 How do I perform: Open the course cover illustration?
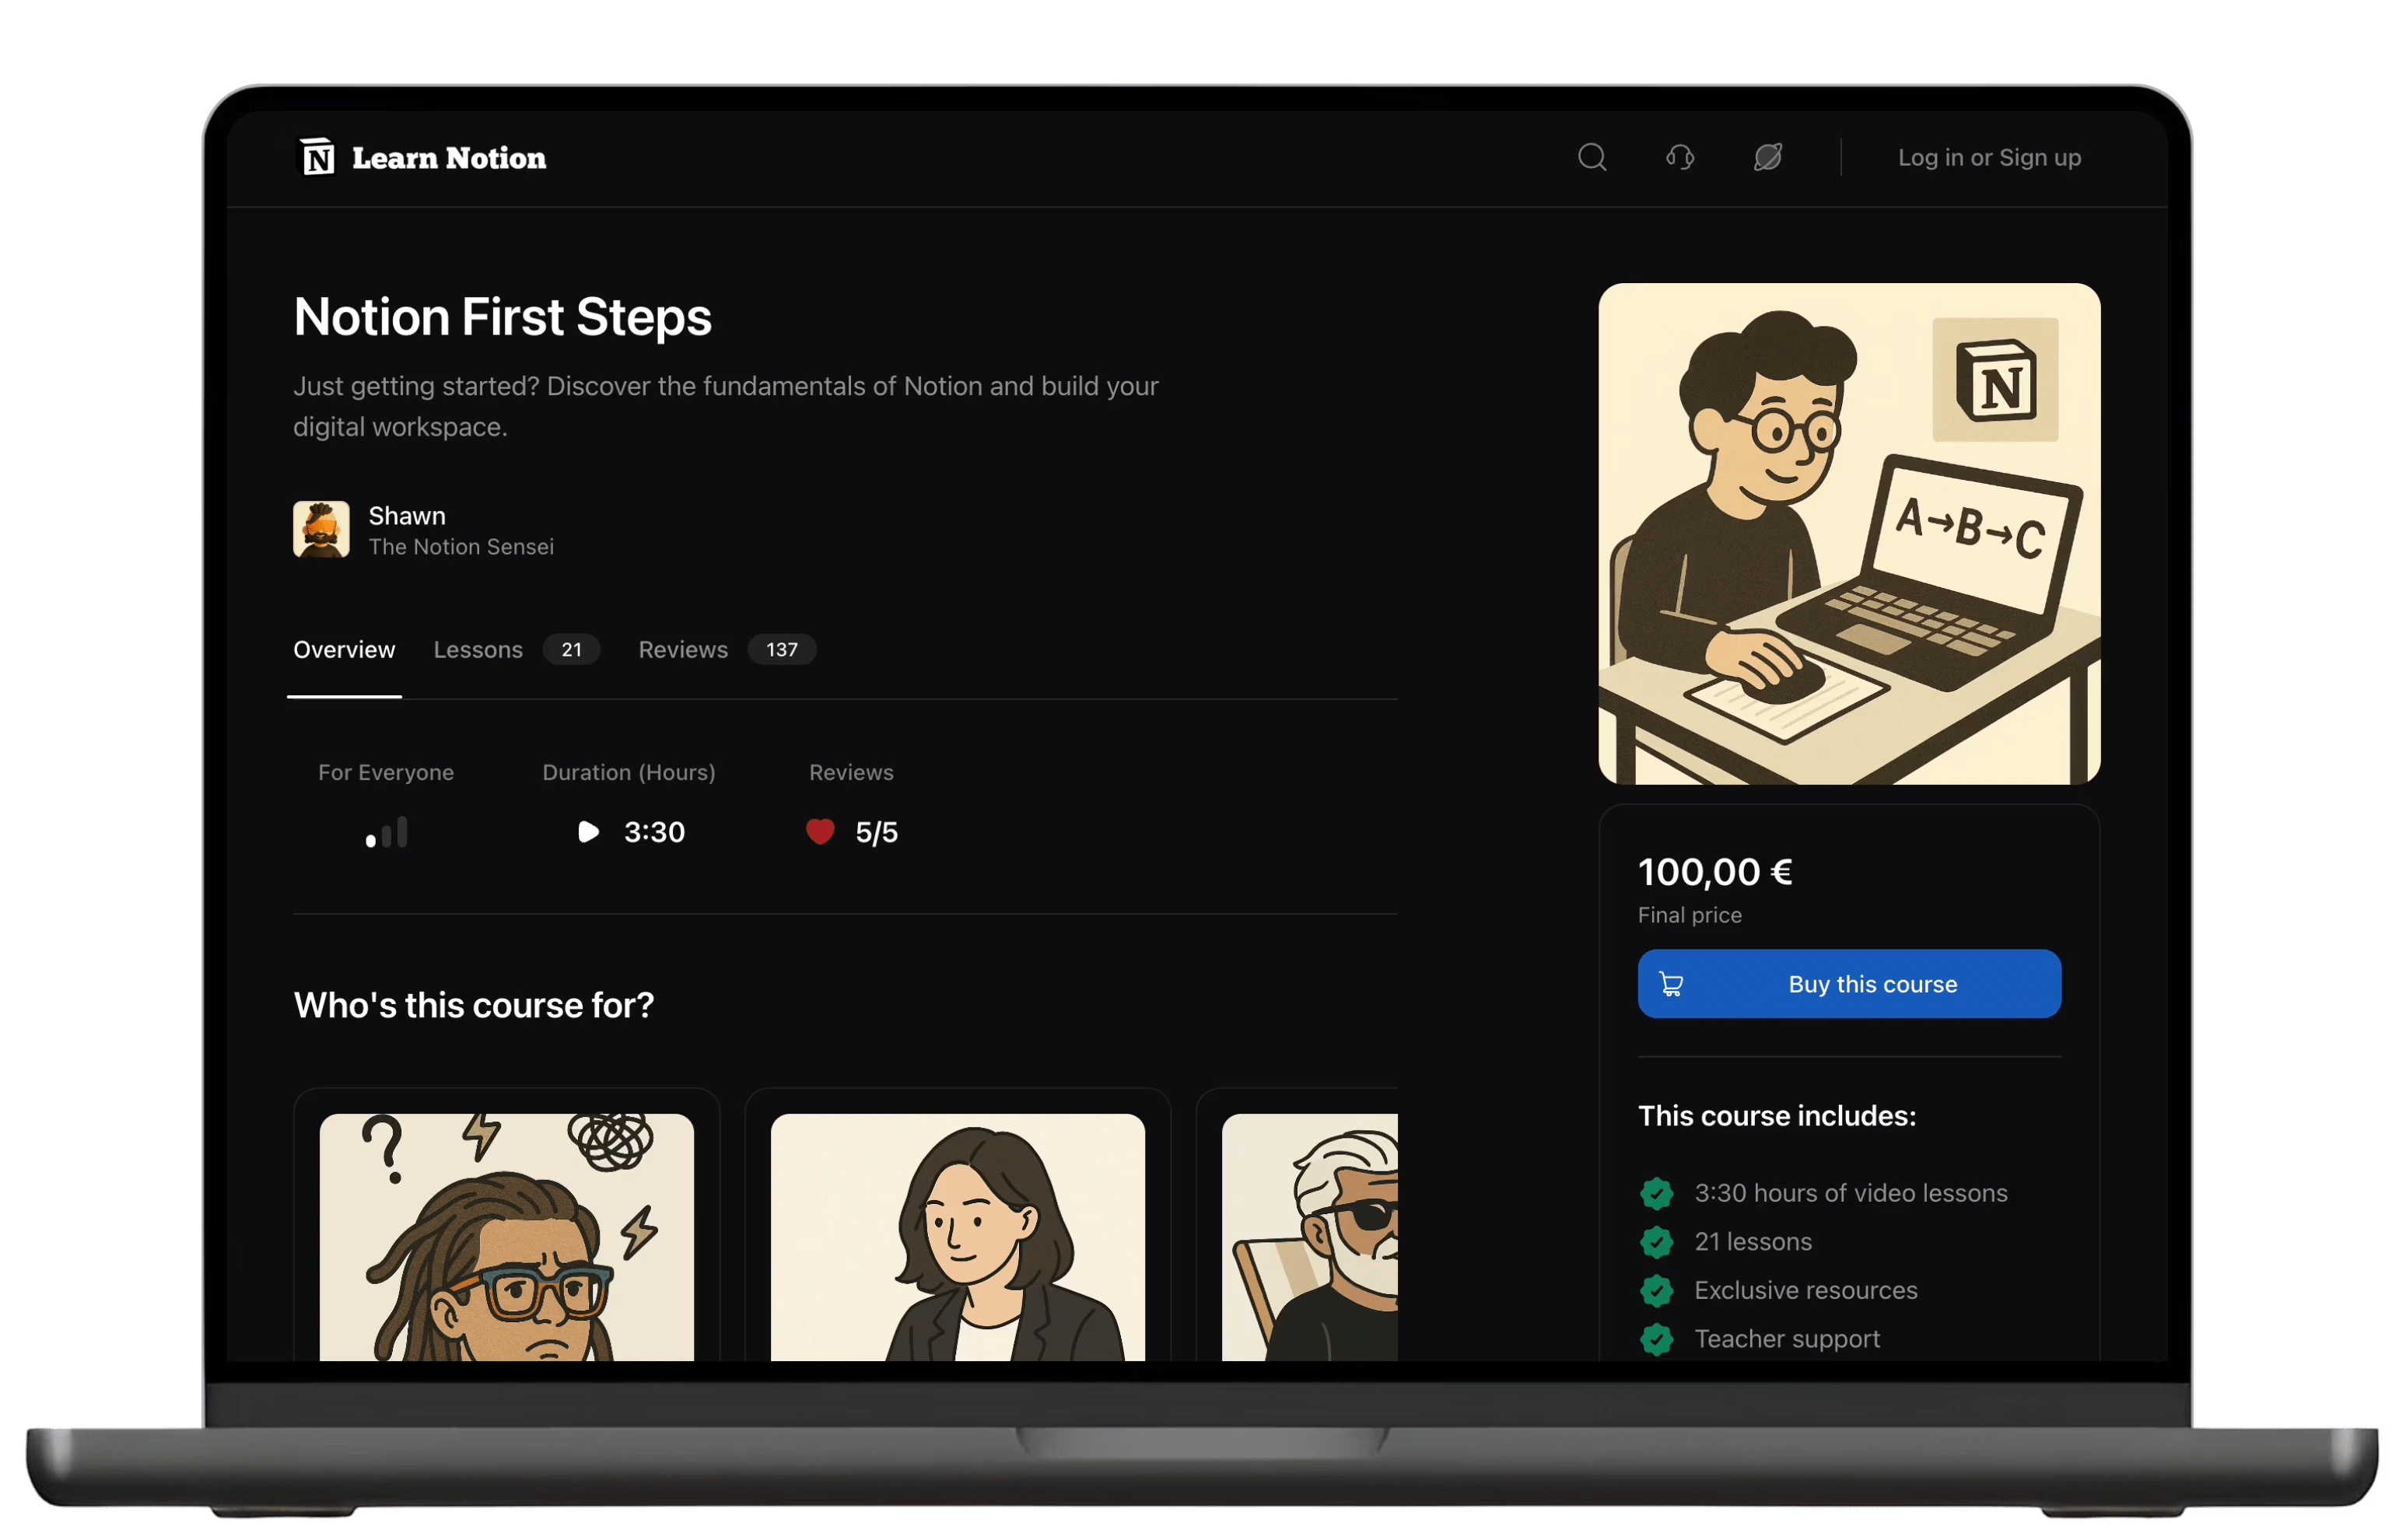click(x=1849, y=534)
